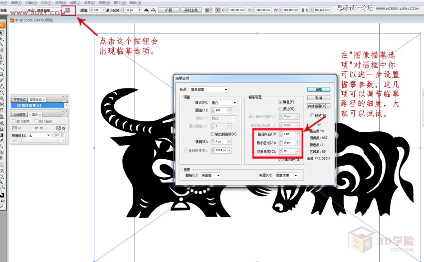The height and width of the screenshot is (262, 424).
Task: Open the Object menu
Action: tap(31, 2)
